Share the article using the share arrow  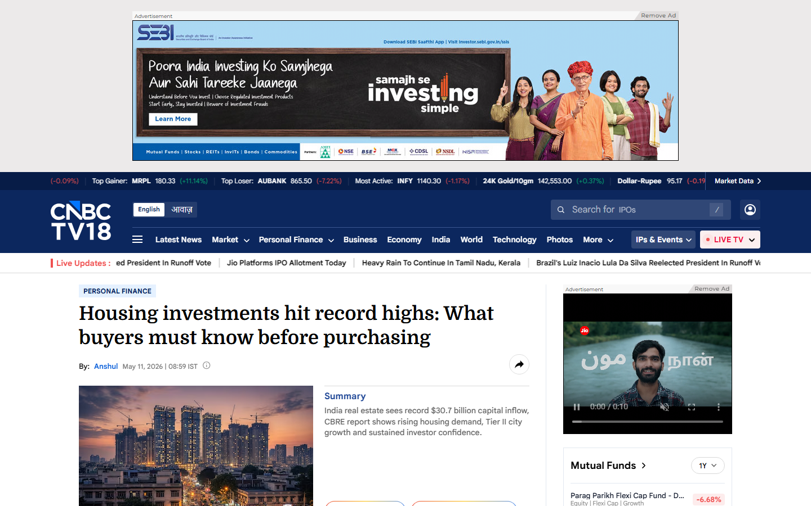click(x=519, y=364)
